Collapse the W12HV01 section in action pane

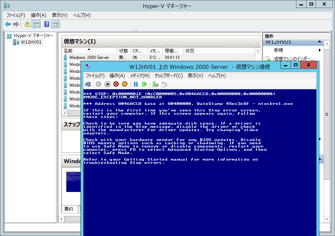(x=319, y=42)
